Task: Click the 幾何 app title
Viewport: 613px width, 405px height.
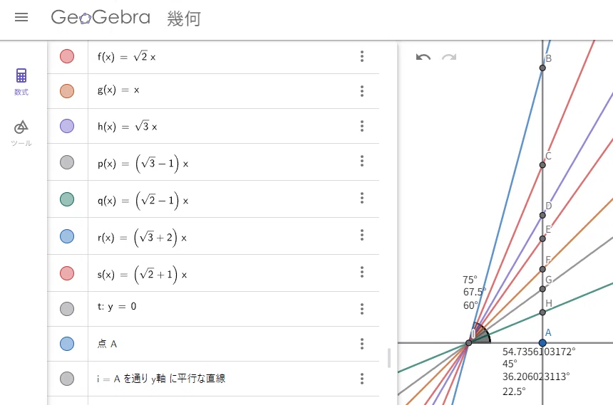Action: pyautogui.click(x=184, y=19)
